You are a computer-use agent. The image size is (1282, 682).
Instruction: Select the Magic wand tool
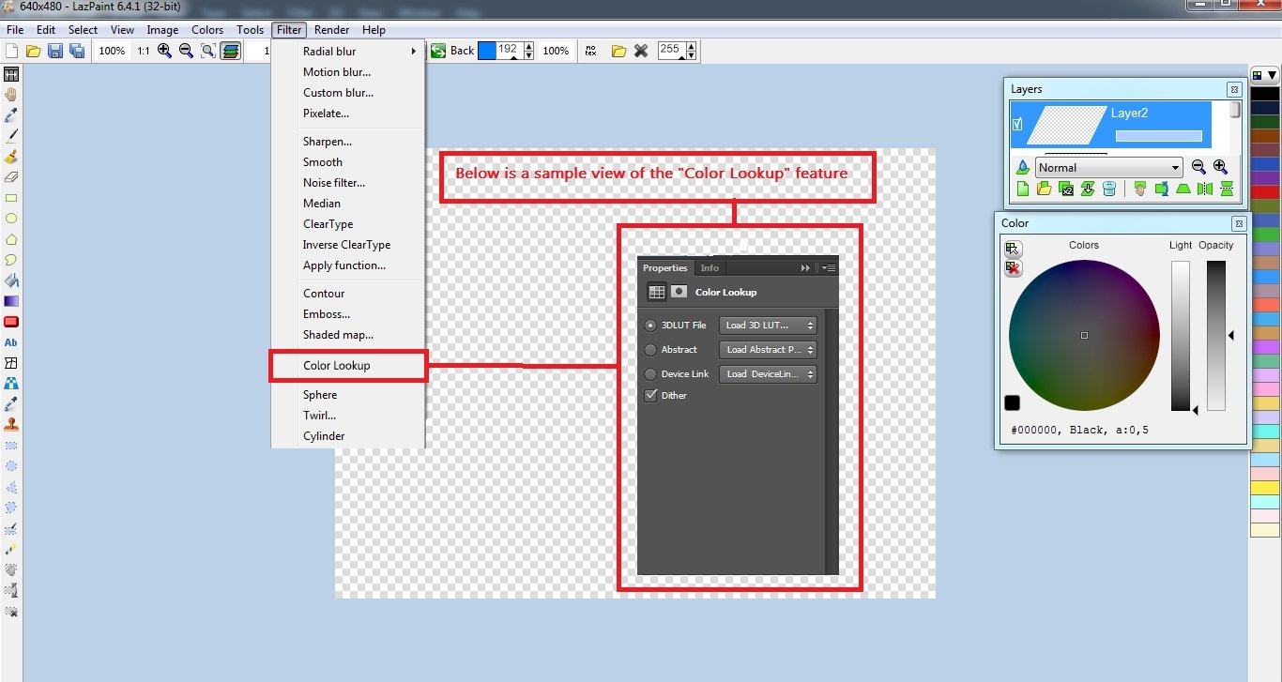click(x=11, y=549)
